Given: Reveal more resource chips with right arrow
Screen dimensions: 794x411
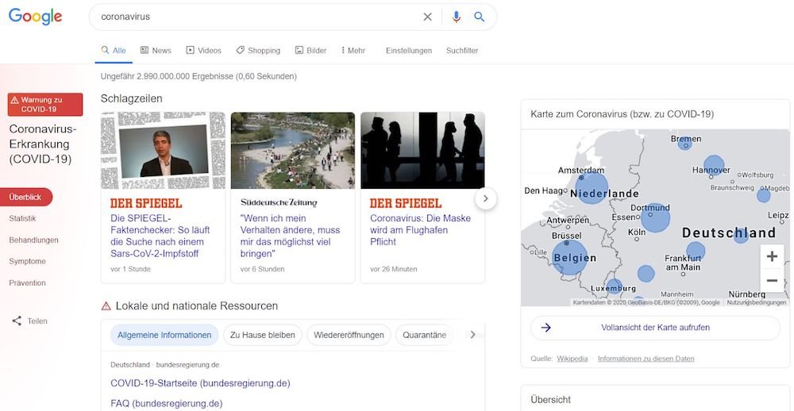Looking at the screenshot, I should point(472,335).
